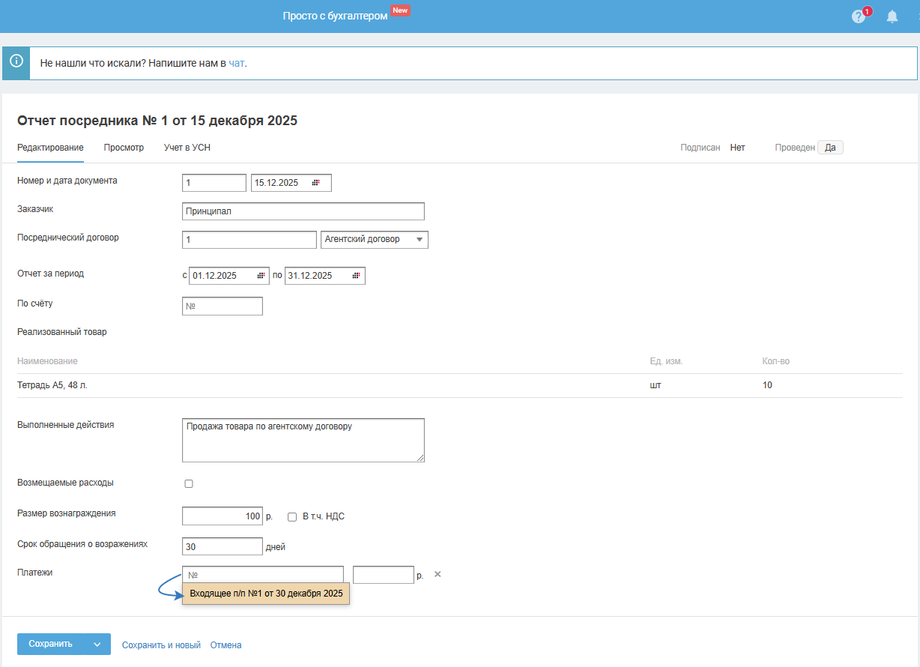This screenshot has height=667, width=920.
Task: Click the 'Заказчик' field with Принципал
Action: (303, 211)
